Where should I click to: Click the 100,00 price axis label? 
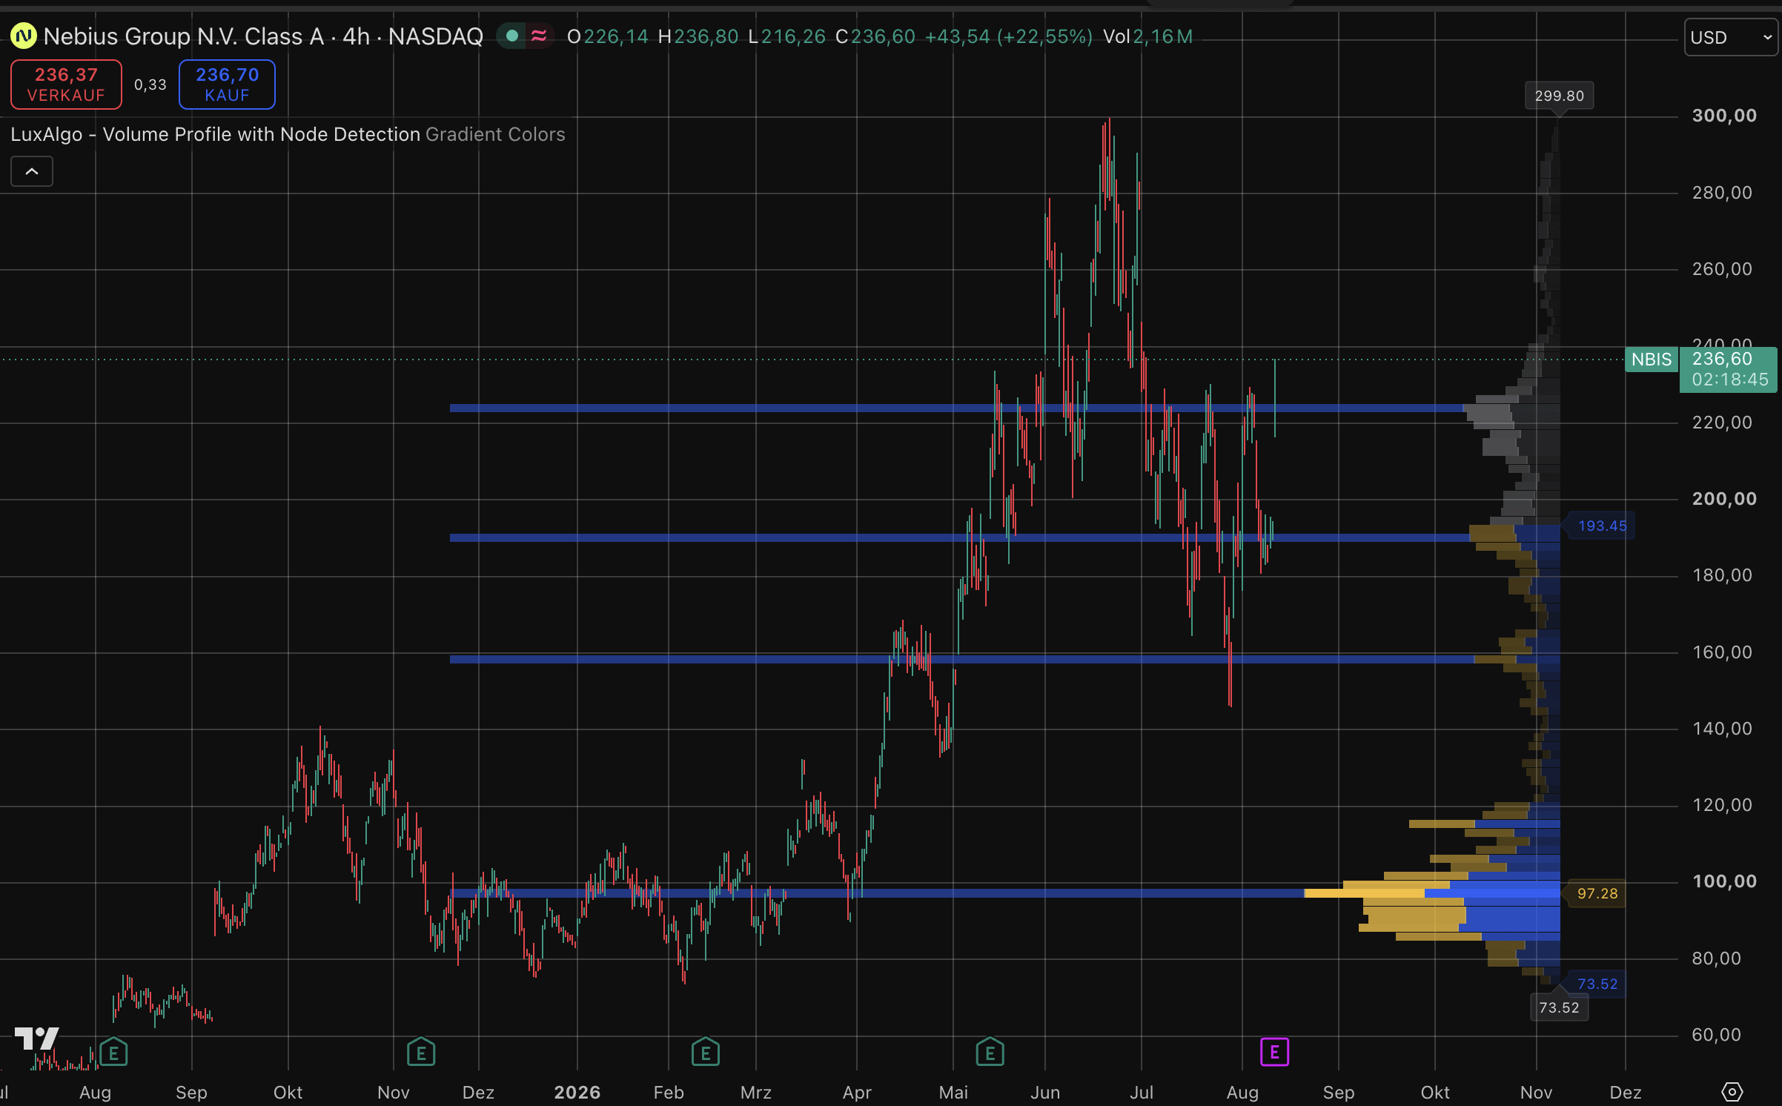1724,881
